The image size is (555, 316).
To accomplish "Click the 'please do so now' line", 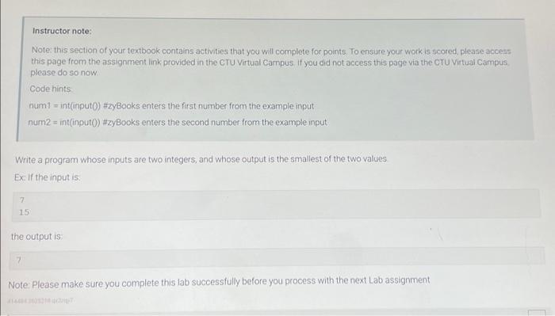I will [x=63, y=72].
